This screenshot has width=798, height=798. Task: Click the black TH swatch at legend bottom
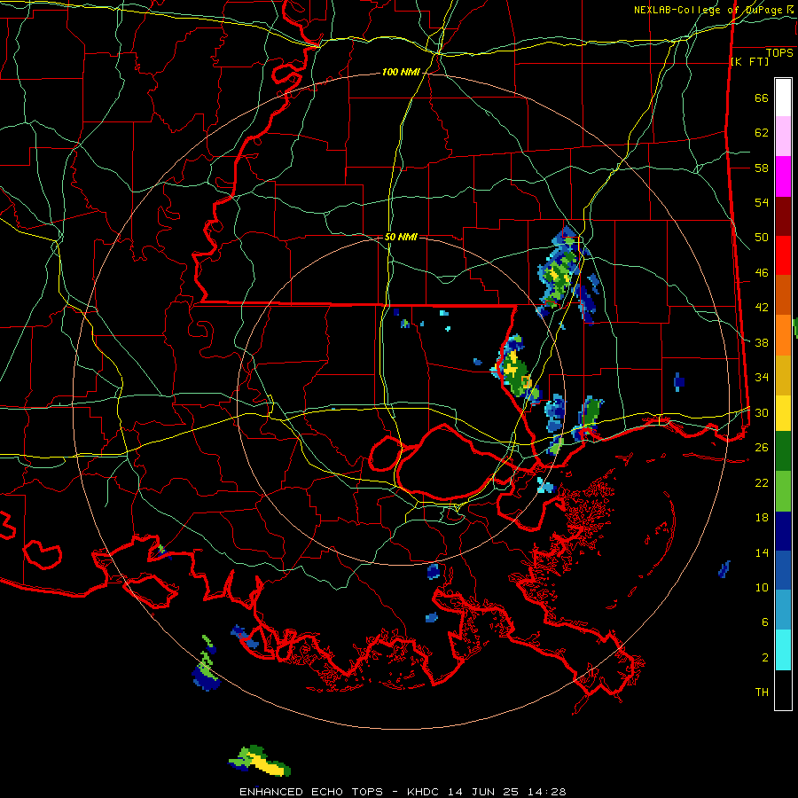pos(783,690)
